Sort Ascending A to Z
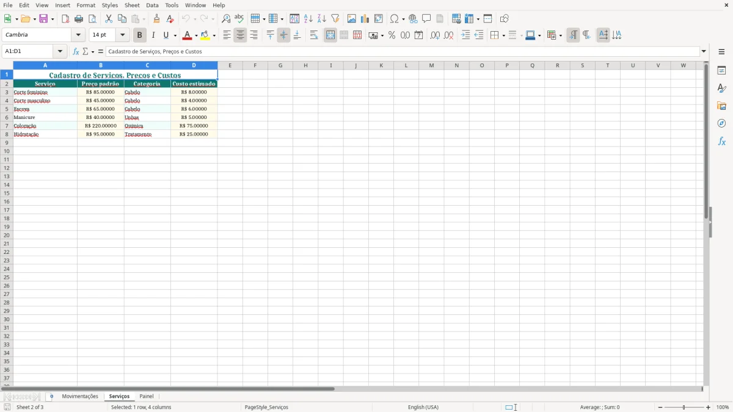733x412 pixels. click(308, 19)
